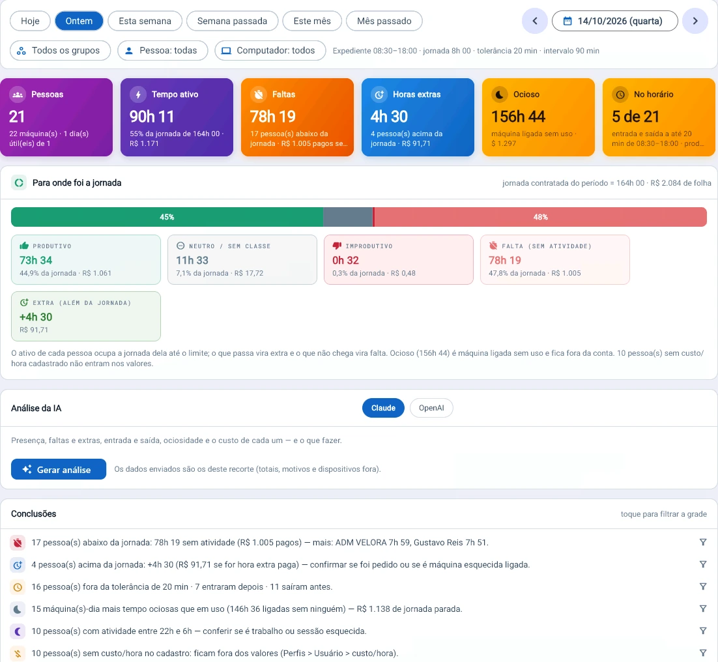
Task: Open the 14/10/2026 date picker
Action: [614, 21]
